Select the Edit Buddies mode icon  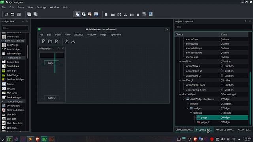click(90, 14)
